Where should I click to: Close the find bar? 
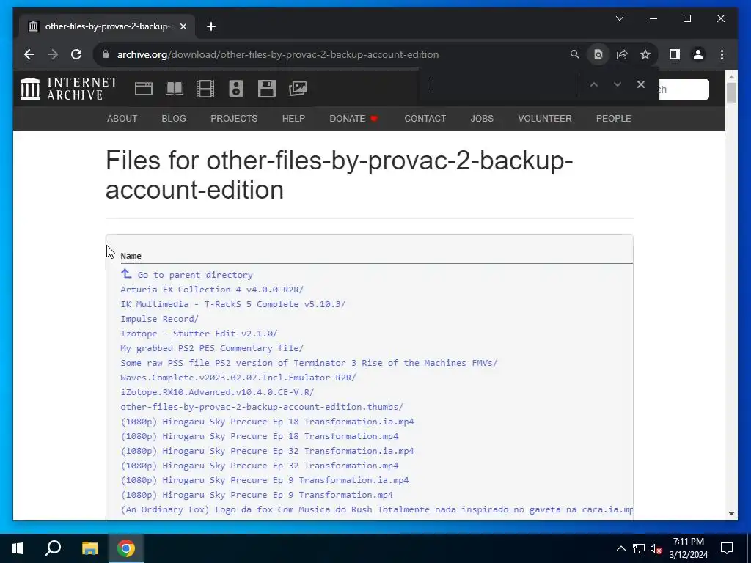[641, 84]
